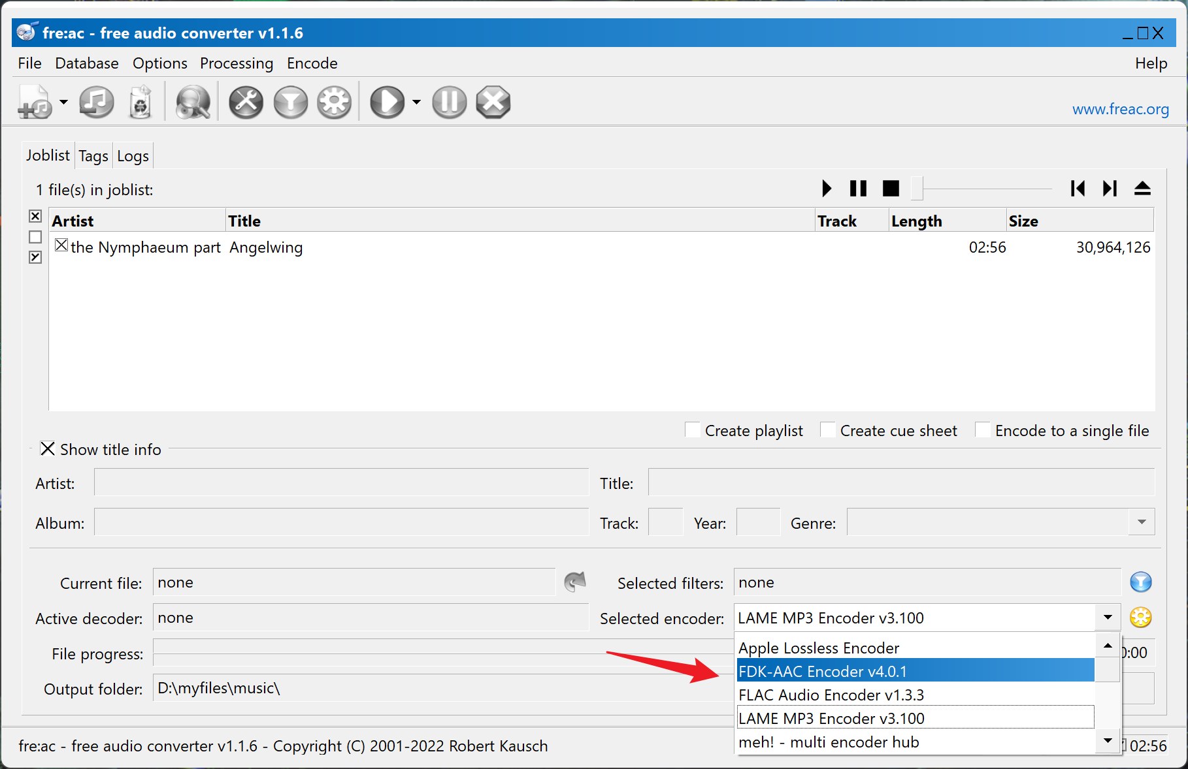
Task: Click the Album input field
Action: [341, 523]
